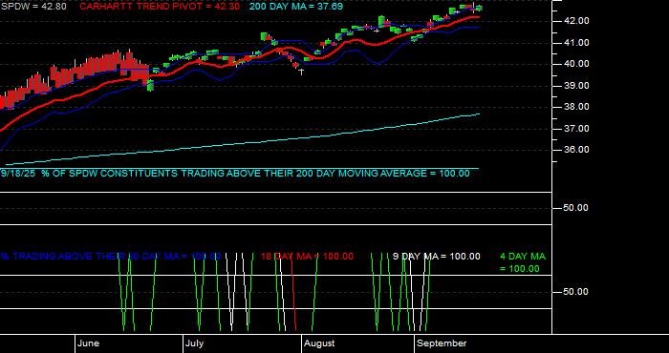Click the 18 DAY MA = 100.00 label
This screenshot has height=353, width=669.
(307, 257)
